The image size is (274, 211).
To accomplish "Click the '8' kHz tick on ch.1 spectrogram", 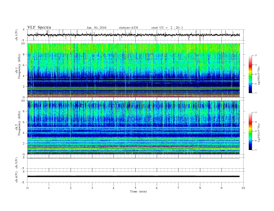I will 24,54.
